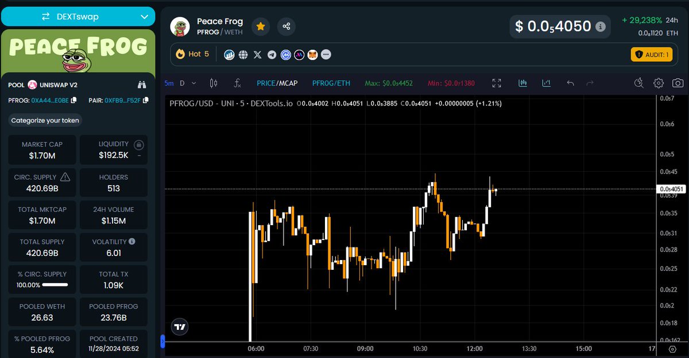Toggle chart pair PFROG/ETH
The image size is (689, 358).
click(331, 83)
